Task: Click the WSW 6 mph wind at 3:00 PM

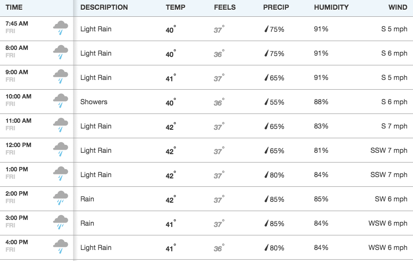Action: pyautogui.click(x=388, y=223)
